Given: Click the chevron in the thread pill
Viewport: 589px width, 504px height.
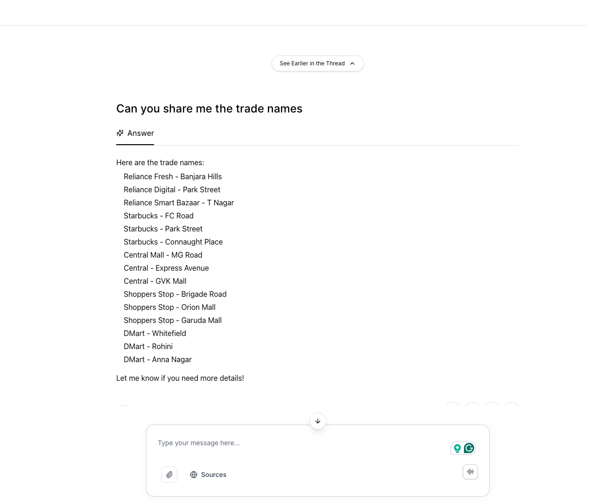Looking at the screenshot, I should 352,63.
